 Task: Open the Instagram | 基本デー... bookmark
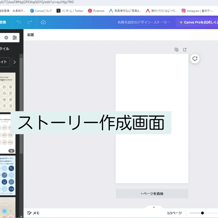coord(197,11)
